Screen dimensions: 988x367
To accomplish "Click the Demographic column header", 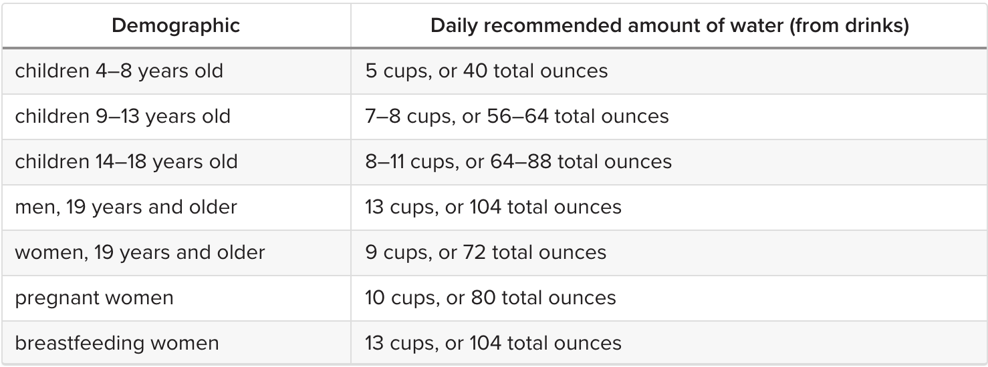I will click(176, 26).
